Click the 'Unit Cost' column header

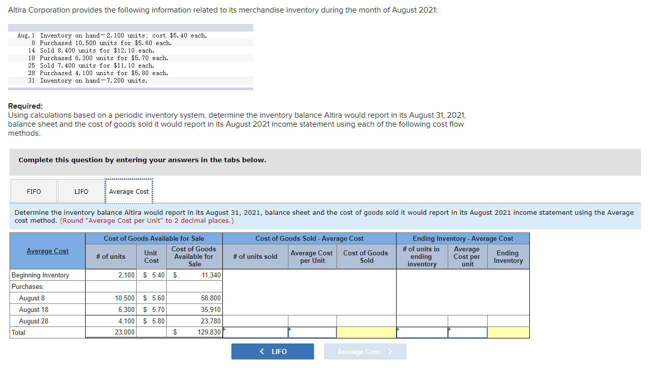[x=151, y=257]
